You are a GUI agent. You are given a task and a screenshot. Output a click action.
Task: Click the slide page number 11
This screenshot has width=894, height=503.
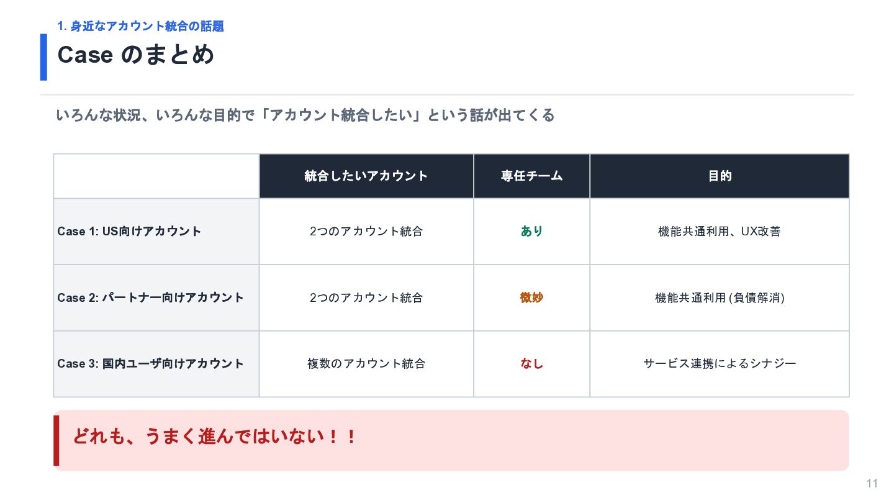(x=872, y=484)
